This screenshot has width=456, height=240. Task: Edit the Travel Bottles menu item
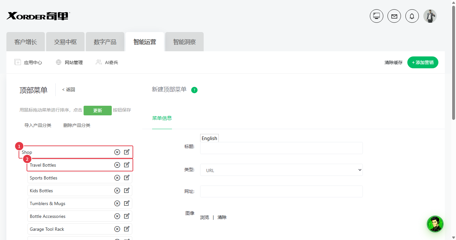(x=126, y=165)
